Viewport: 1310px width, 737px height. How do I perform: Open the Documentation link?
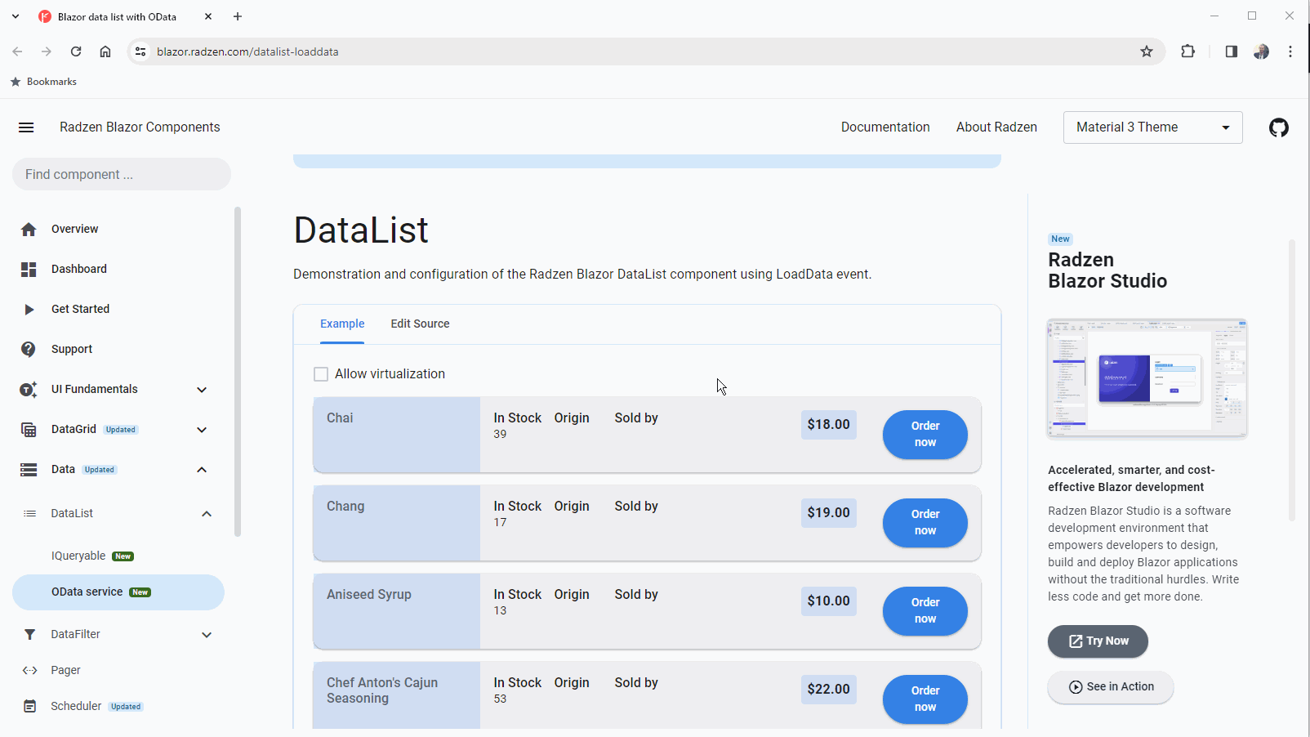(885, 127)
